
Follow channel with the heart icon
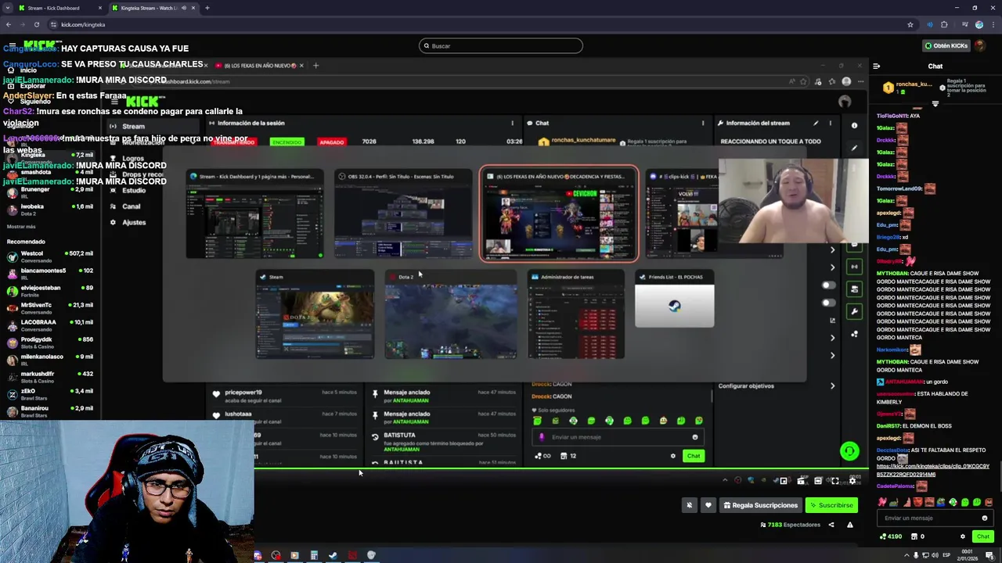(708, 505)
